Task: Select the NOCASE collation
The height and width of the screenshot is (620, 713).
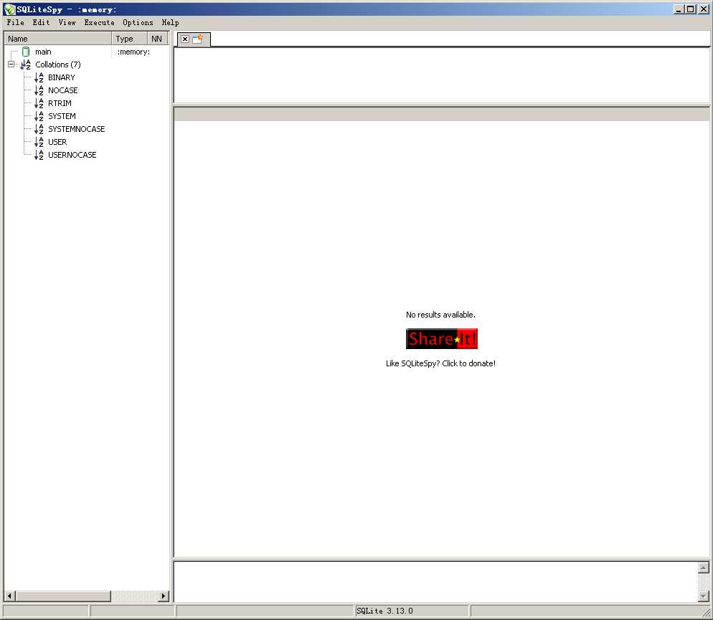Action: point(62,90)
